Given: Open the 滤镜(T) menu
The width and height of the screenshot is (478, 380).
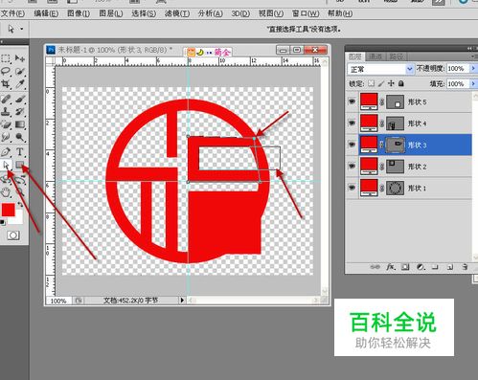Looking at the screenshot, I should click(x=177, y=13).
